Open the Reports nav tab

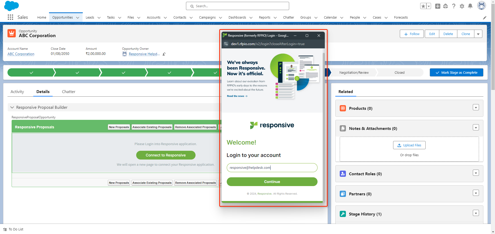click(265, 18)
